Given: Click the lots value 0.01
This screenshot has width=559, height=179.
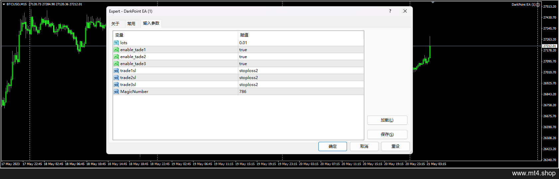Looking at the screenshot, I should 243,43.
